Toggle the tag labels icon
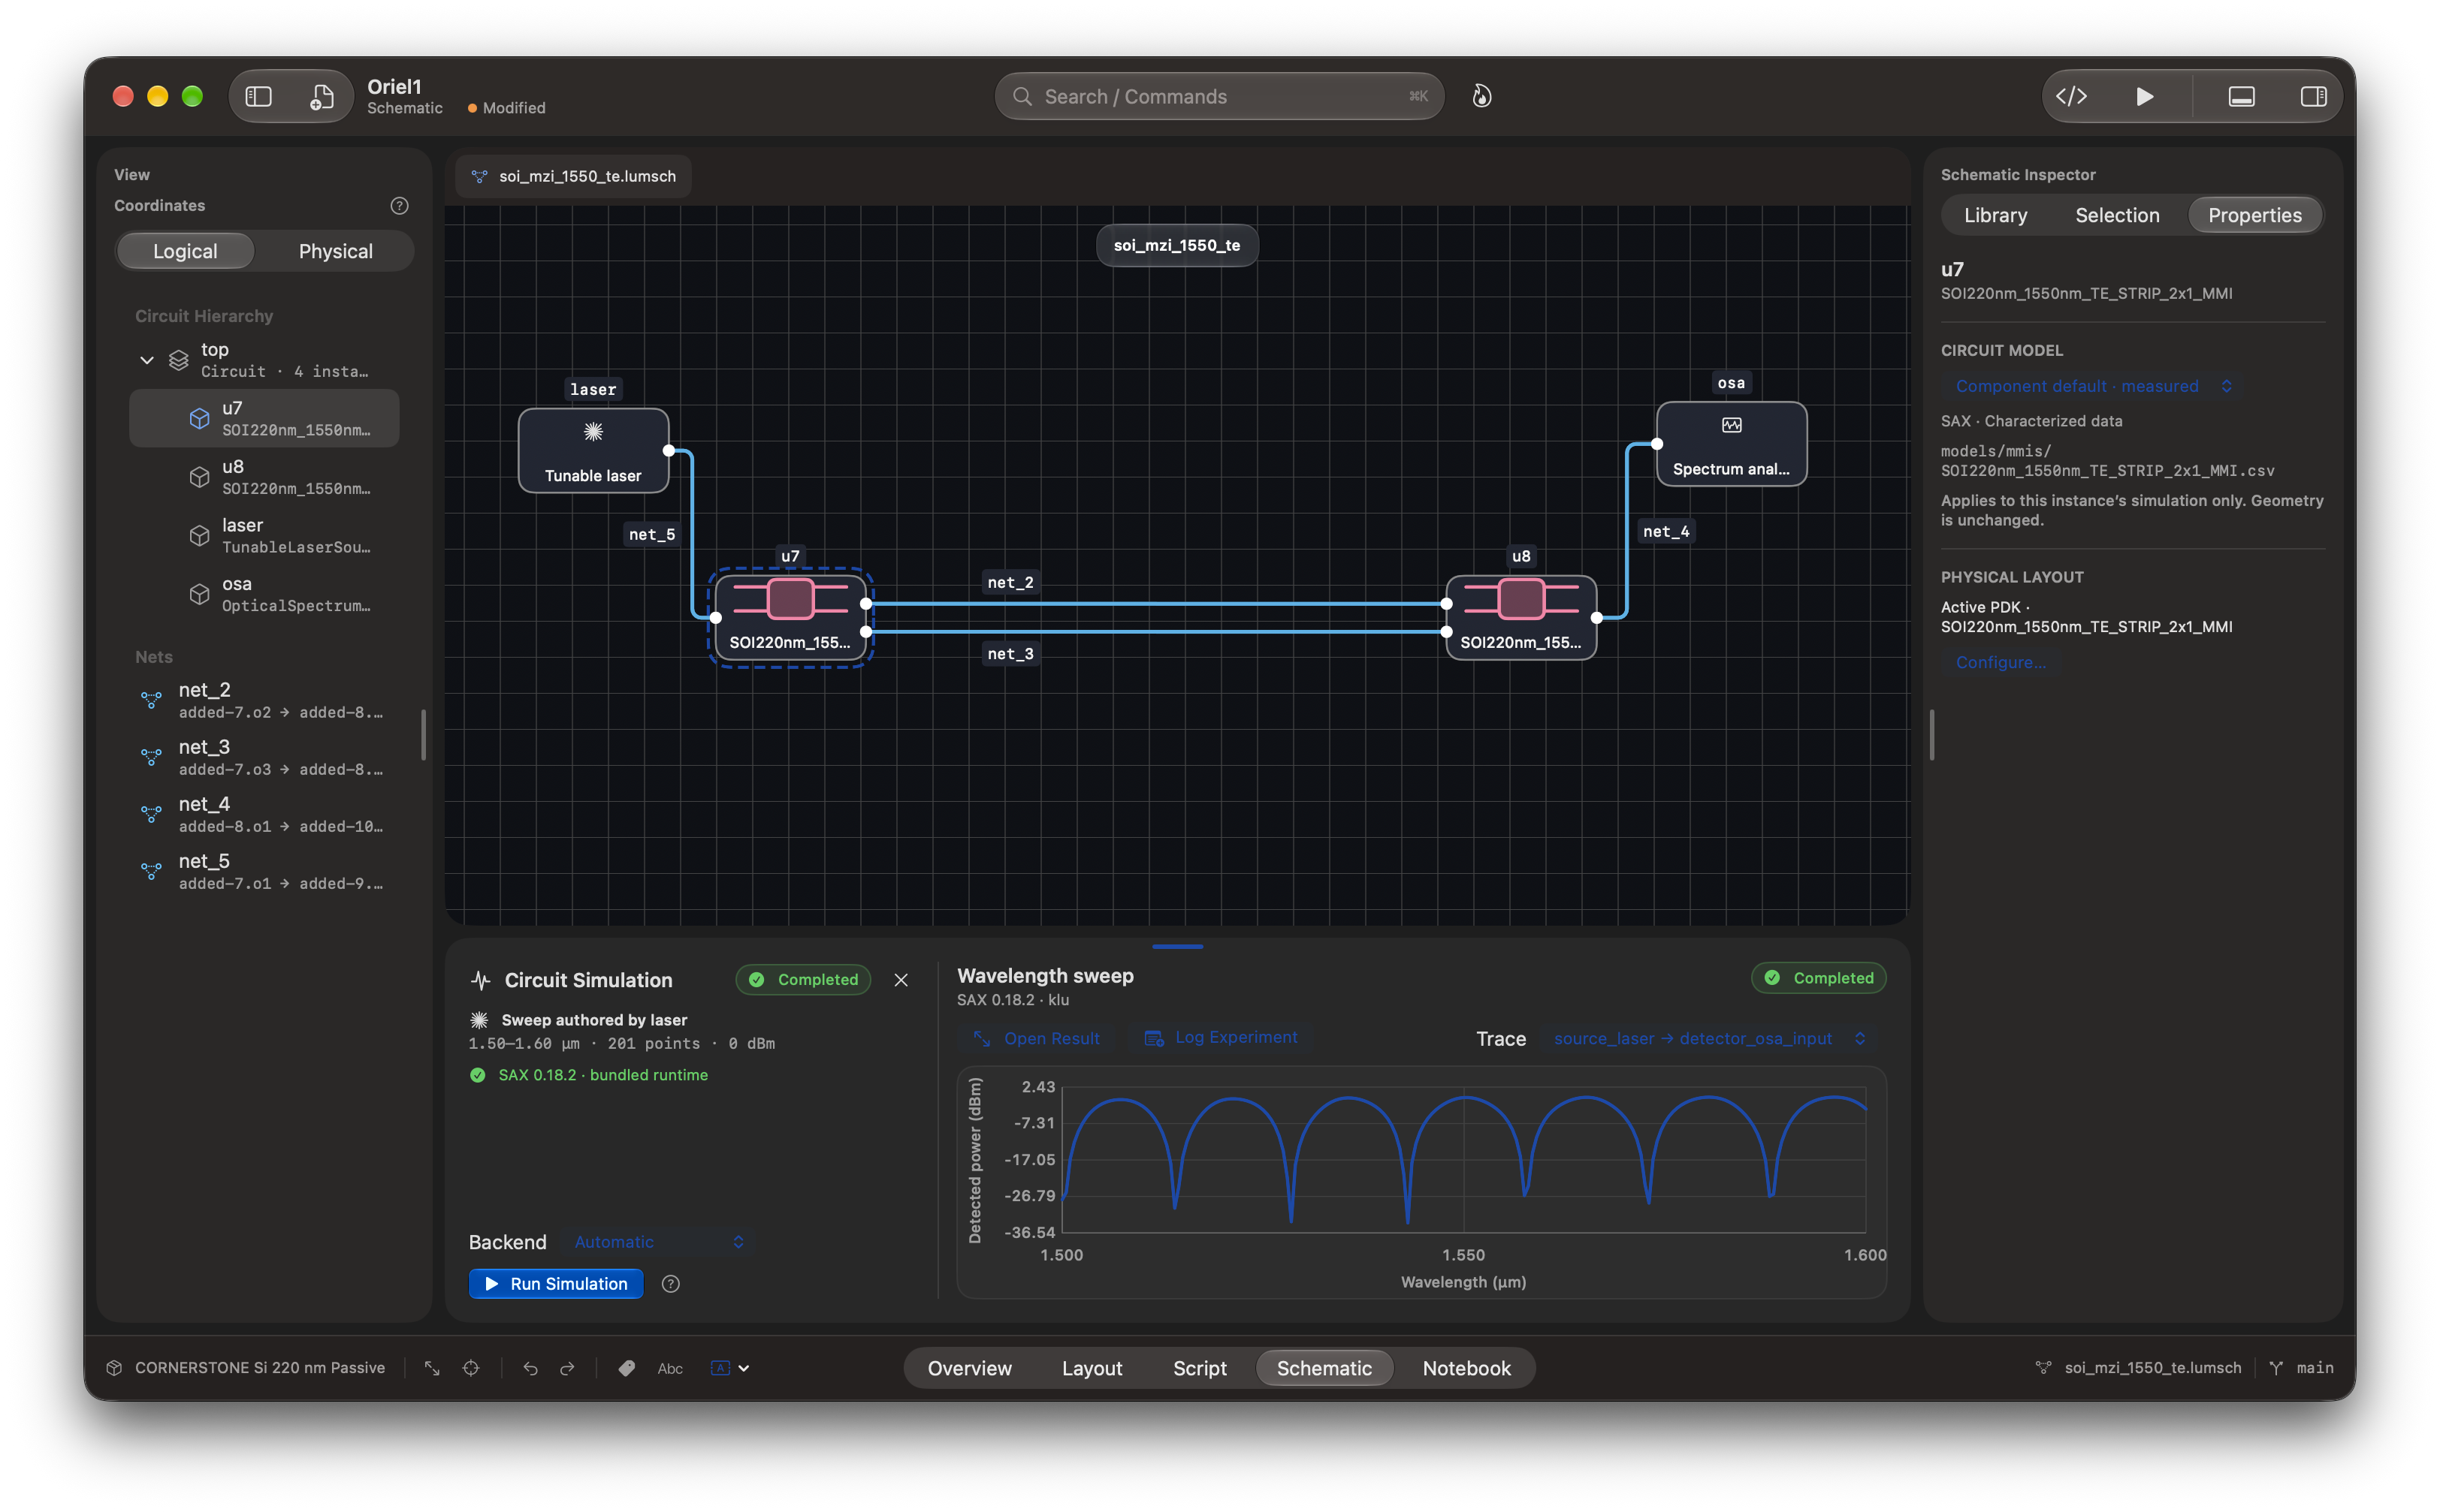Viewport: 2440px width, 1512px height. (x=627, y=1368)
